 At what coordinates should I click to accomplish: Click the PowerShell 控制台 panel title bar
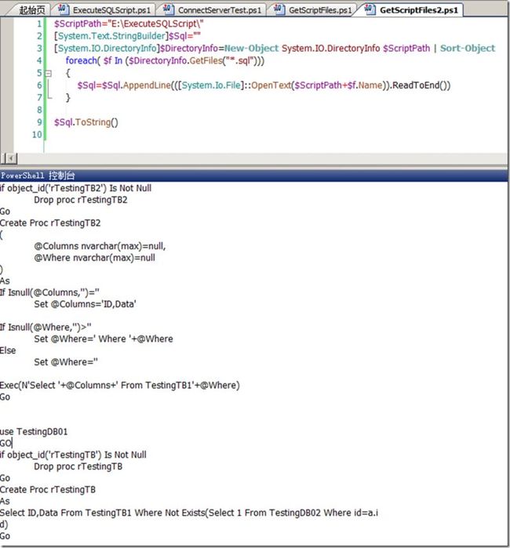click(253, 175)
